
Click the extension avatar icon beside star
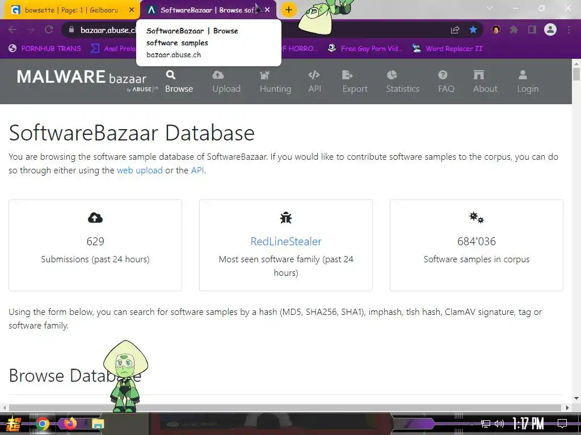[496, 29]
